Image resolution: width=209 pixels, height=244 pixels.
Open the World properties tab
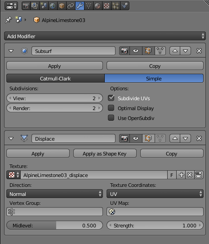[x=53, y=6]
